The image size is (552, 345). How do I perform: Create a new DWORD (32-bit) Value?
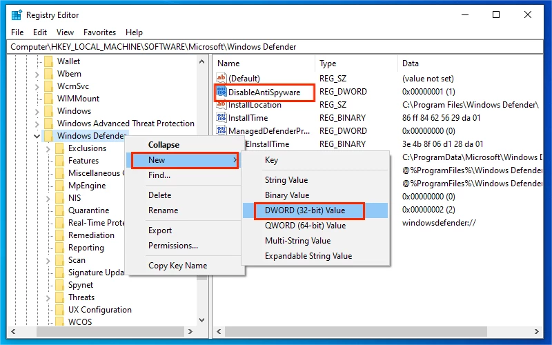point(315,210)
